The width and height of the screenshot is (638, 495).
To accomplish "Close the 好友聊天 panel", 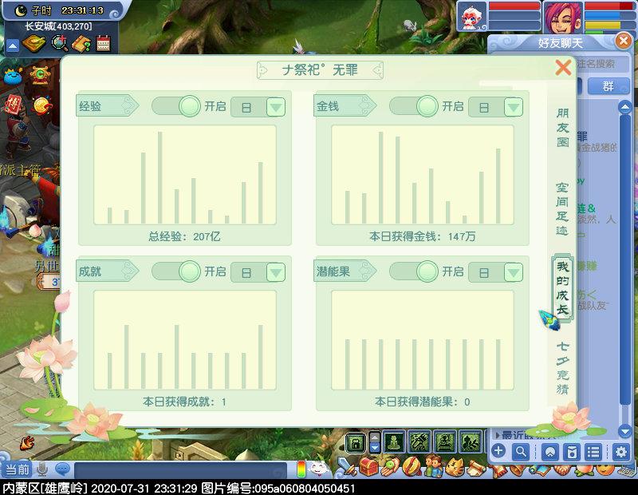I will coord(623,41).
